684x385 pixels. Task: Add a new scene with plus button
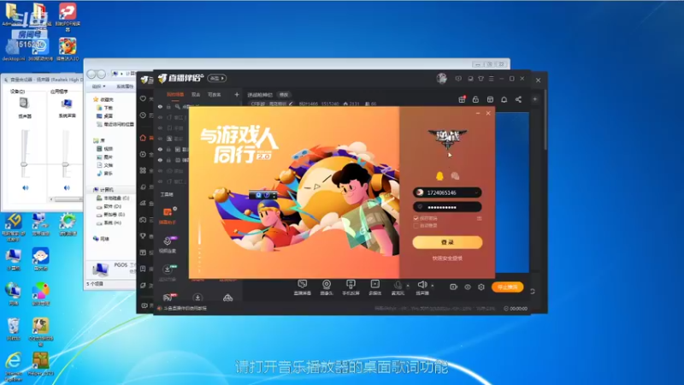coord(237,94)
